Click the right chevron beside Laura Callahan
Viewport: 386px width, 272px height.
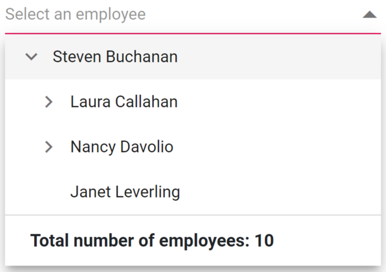[49, 102]
